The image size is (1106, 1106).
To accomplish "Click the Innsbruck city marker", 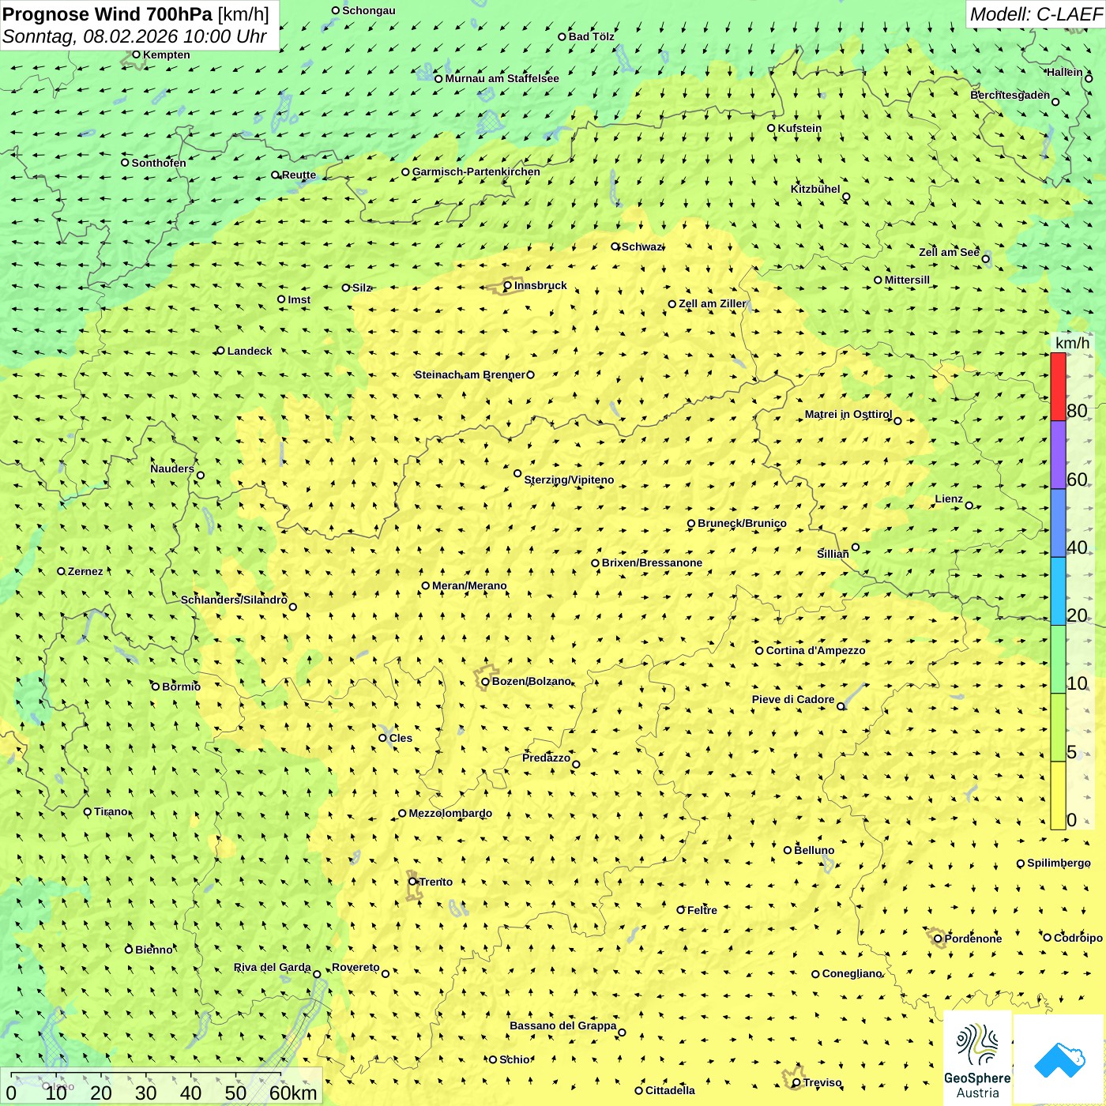I will (x=508, y=285).
